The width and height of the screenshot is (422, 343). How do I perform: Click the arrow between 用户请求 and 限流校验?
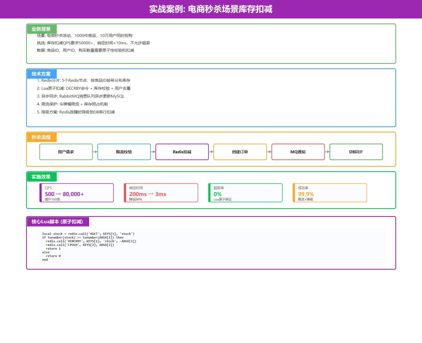coord(95,152)
